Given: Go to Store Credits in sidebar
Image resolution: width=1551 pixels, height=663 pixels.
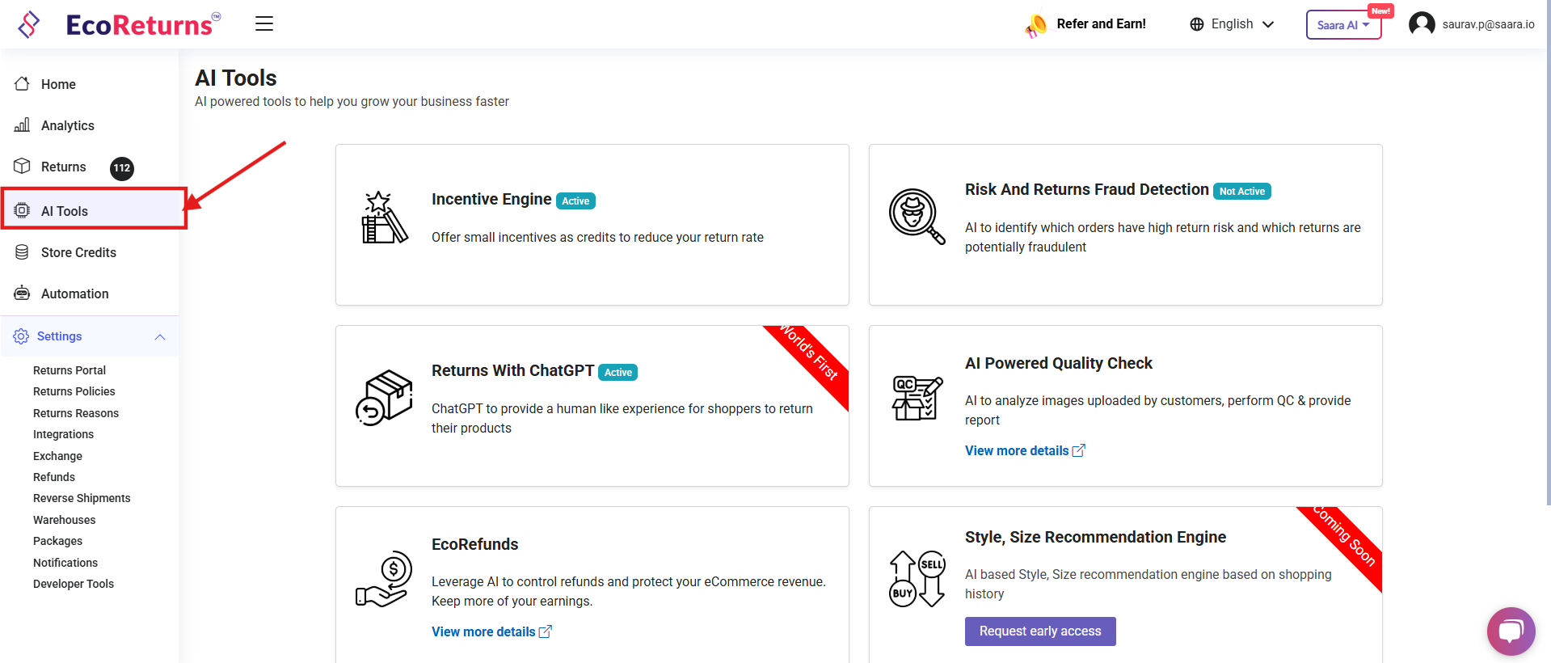Looking at the screenshot, I should point(78,252).
